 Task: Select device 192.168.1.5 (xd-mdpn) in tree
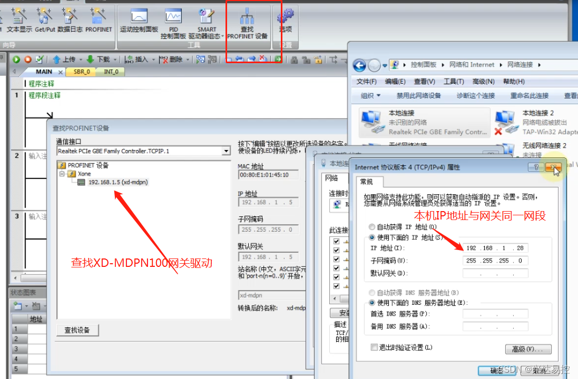click(x=118, y=182)
